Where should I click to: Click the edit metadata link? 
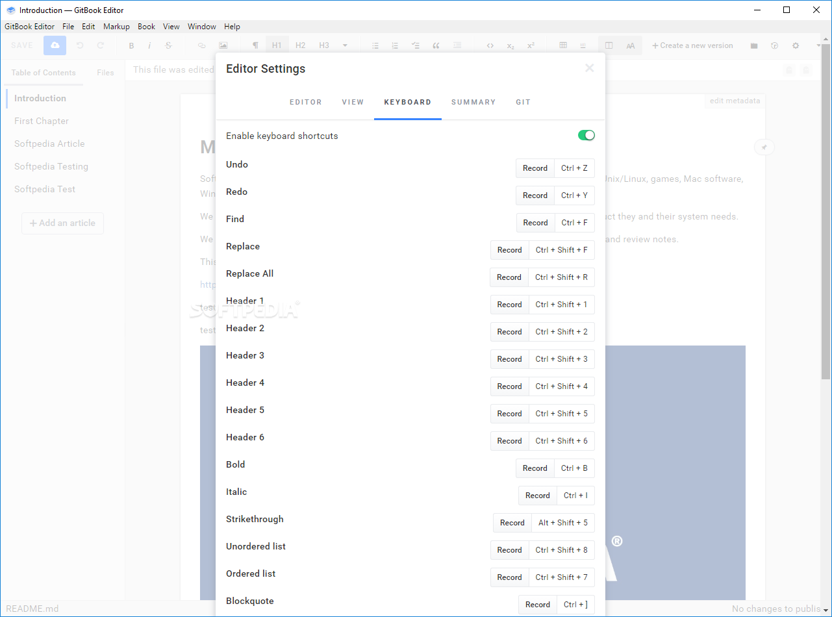[x=735, y=101]
